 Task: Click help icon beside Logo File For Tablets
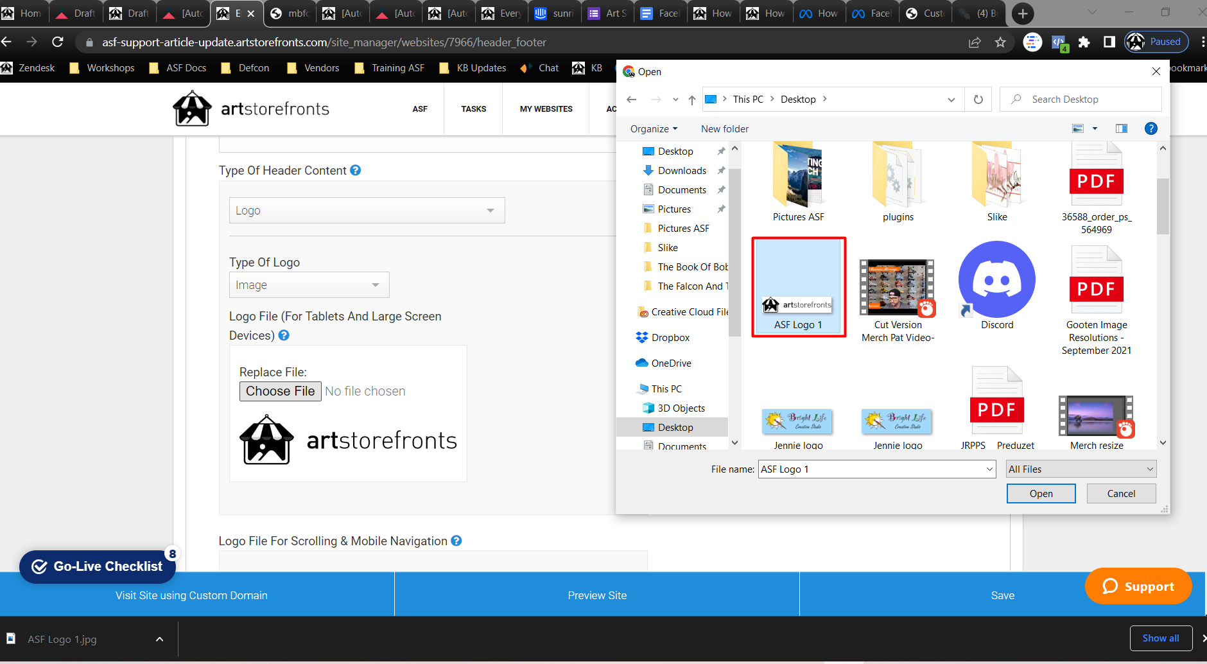(284, 335)
